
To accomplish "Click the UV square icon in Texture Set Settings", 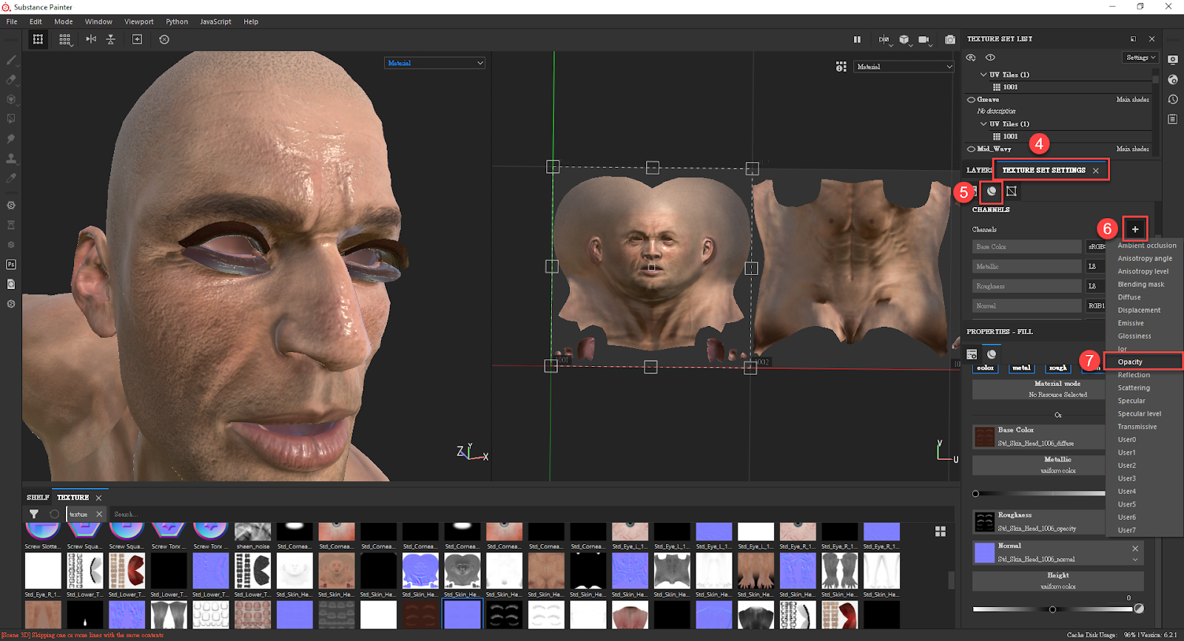I will (1012, 191).
